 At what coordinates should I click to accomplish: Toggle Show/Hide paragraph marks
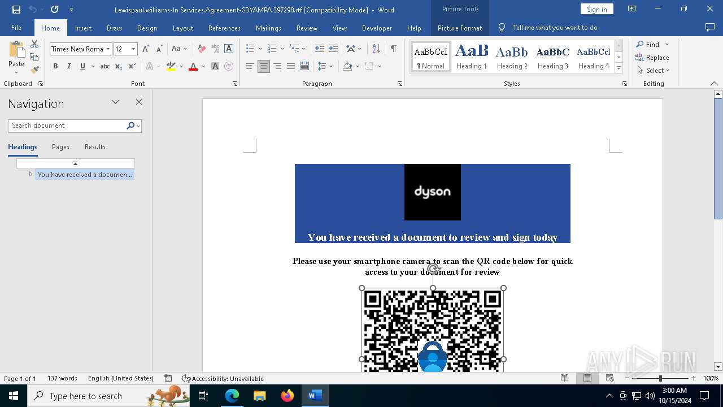[393, 49]
